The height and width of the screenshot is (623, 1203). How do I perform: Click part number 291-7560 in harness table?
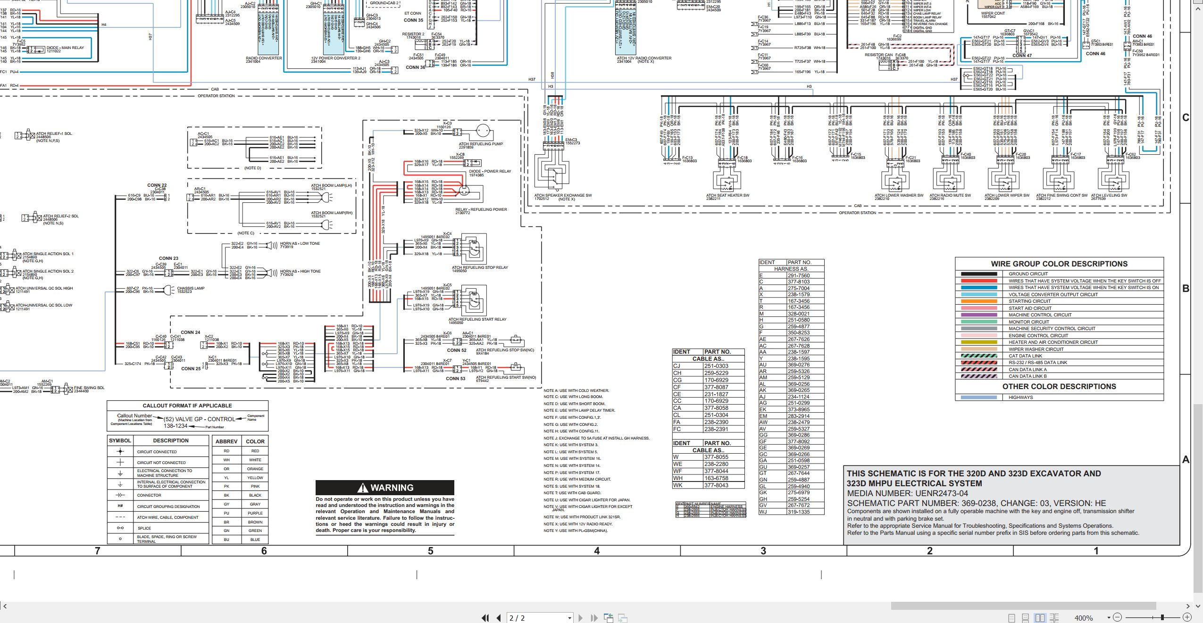(798, 275)
